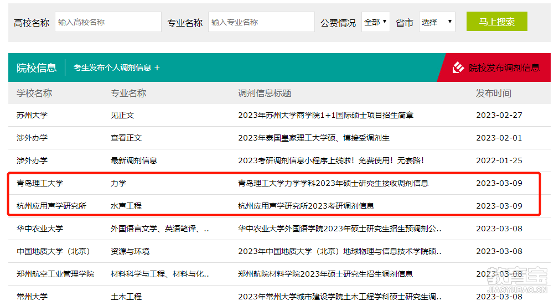Click the pencil icon beside 院校发布调剂信息

coord(458,68)
